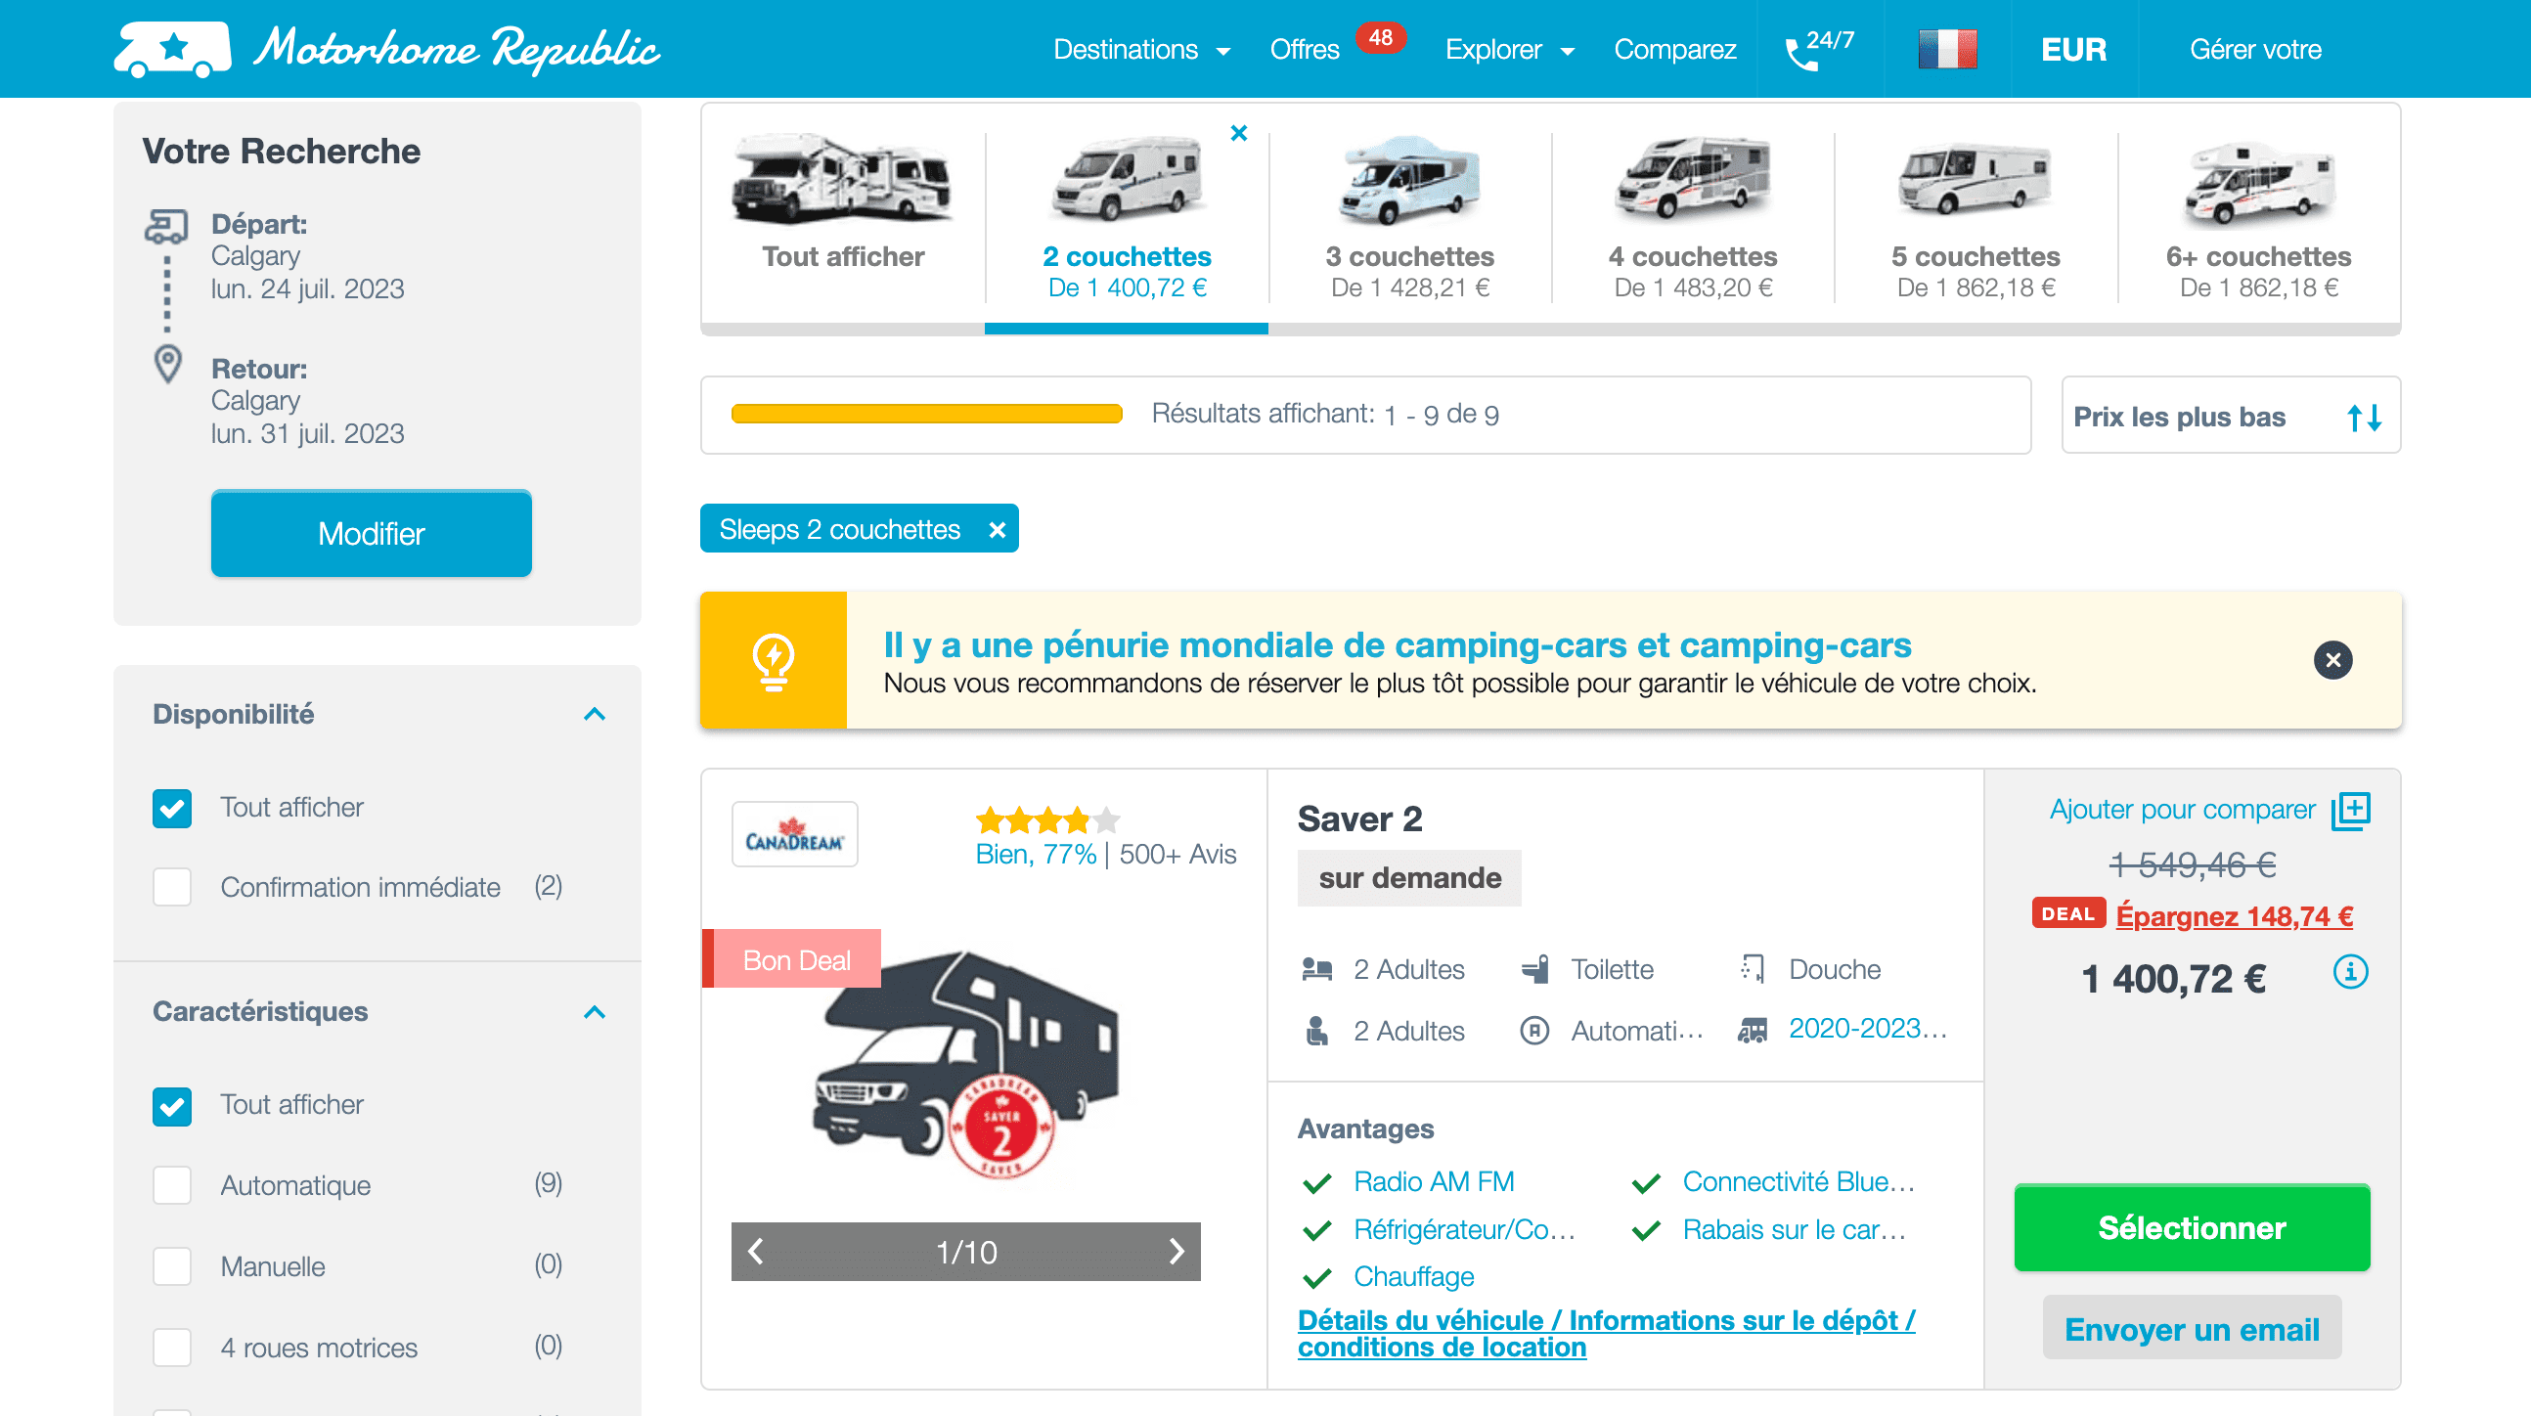Click the Bon Deal ribbon label

coord(792,960)
